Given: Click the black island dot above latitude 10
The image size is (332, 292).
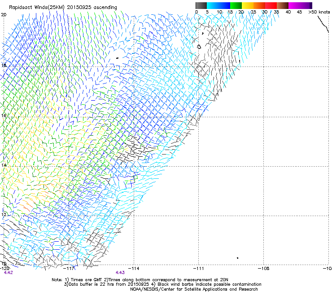Looking at the screenshot, I should (238, 258).
